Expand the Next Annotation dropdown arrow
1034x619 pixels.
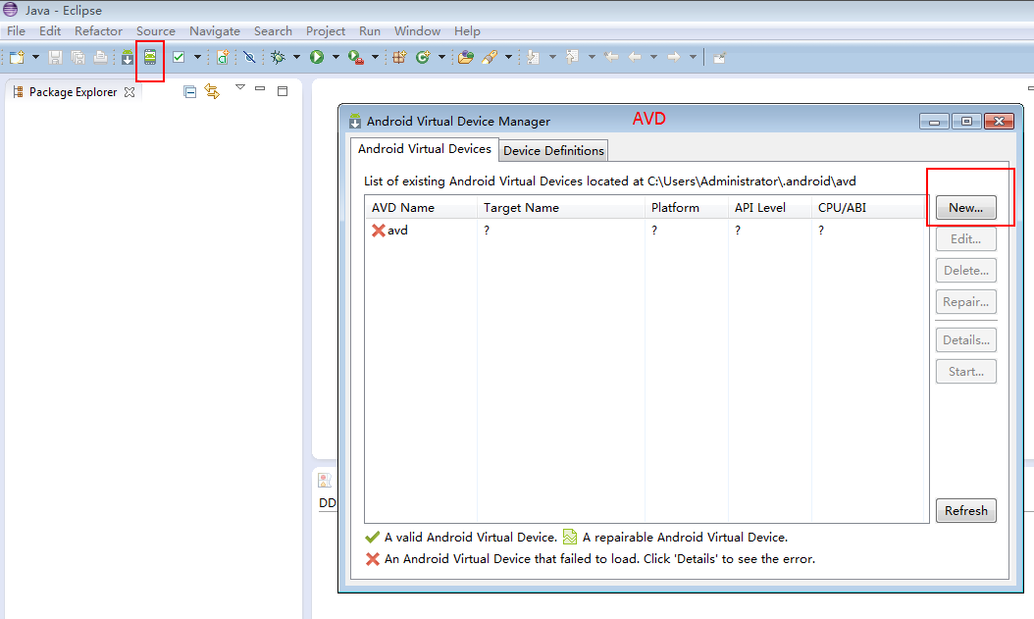[x=552, y=57]
